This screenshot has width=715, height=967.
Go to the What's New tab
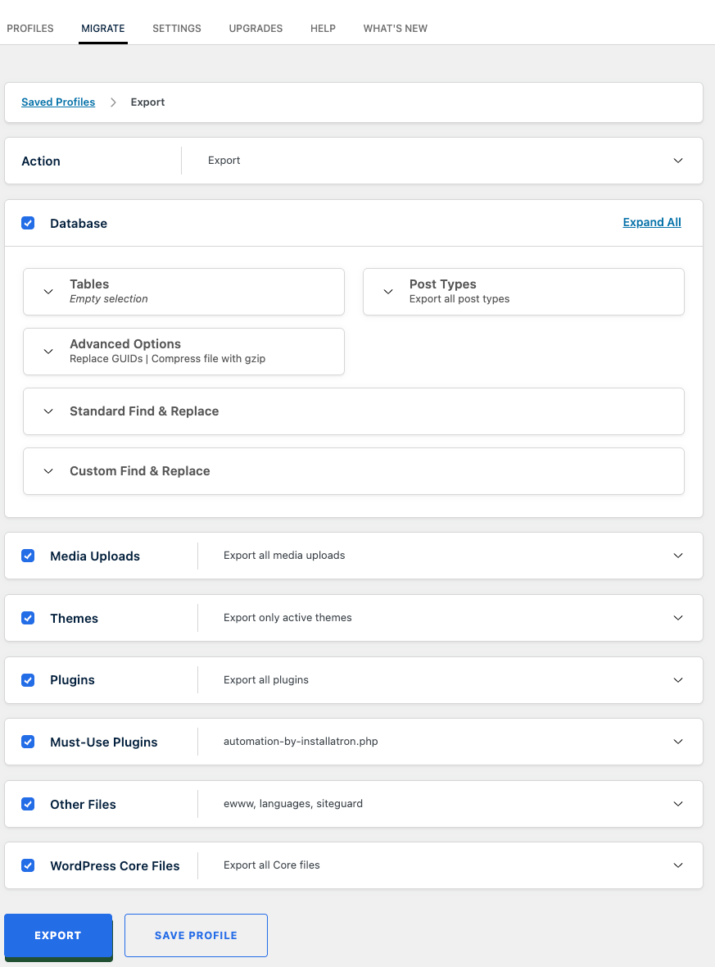[x=396, y=29]
